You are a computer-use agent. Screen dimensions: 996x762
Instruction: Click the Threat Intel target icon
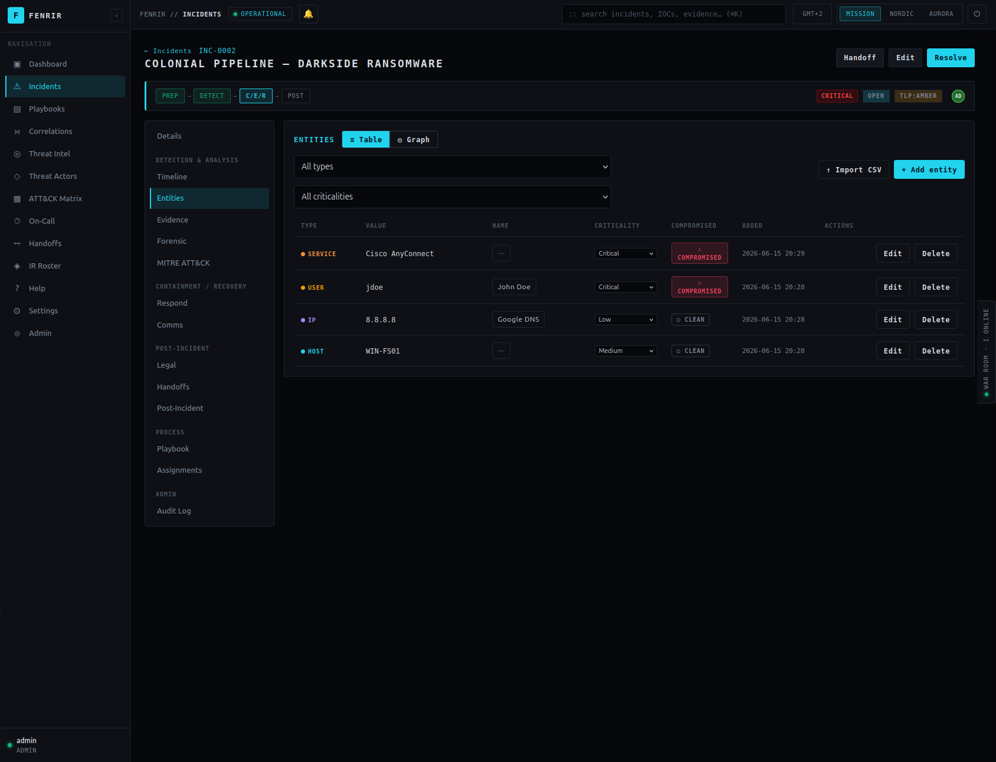(17, 154)
